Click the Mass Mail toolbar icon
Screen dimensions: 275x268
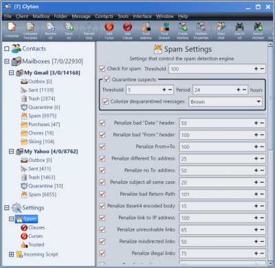221,30
